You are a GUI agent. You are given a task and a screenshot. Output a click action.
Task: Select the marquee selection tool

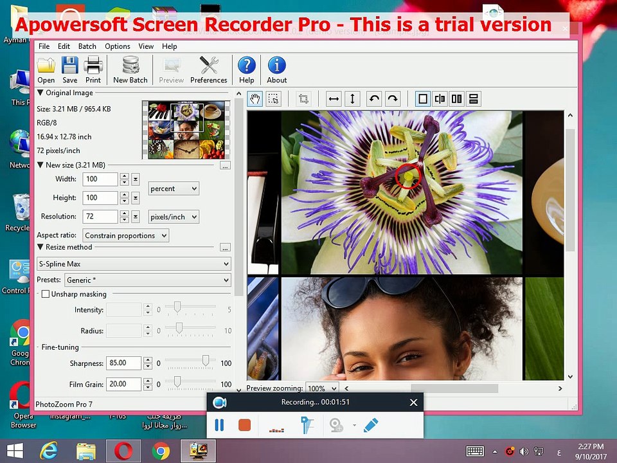pos(274,98)
